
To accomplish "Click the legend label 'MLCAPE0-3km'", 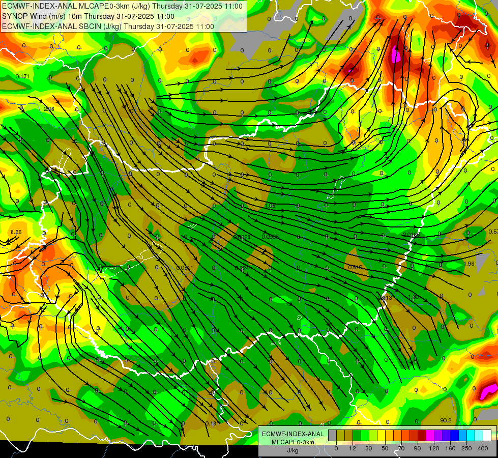I will (x=293, y=442).
